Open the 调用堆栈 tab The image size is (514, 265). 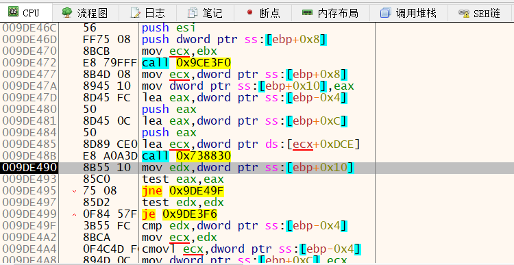pyautogui.click(x=408, y=13)
